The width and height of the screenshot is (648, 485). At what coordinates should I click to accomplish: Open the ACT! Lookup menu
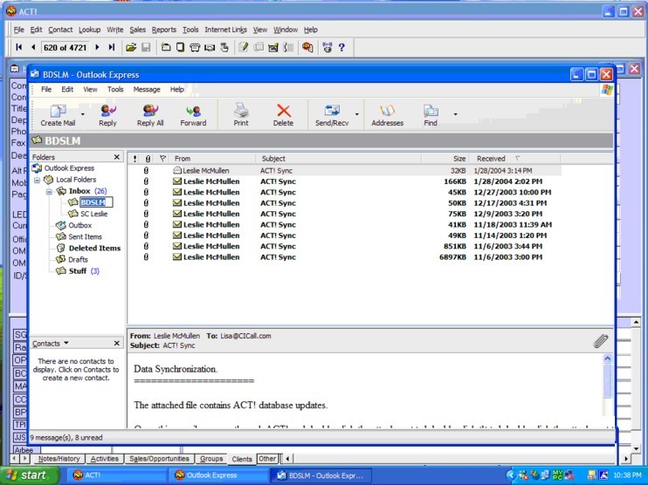click(90, 30)
